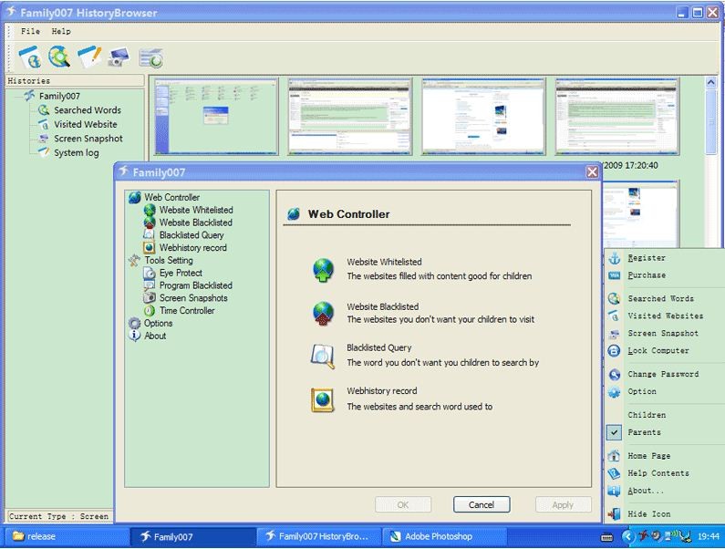Image resolution: width=725 pixels, height=549 pixels.
Task: Select System log in Histories tree
Action: pyautogui.click(x=77, y=152)
